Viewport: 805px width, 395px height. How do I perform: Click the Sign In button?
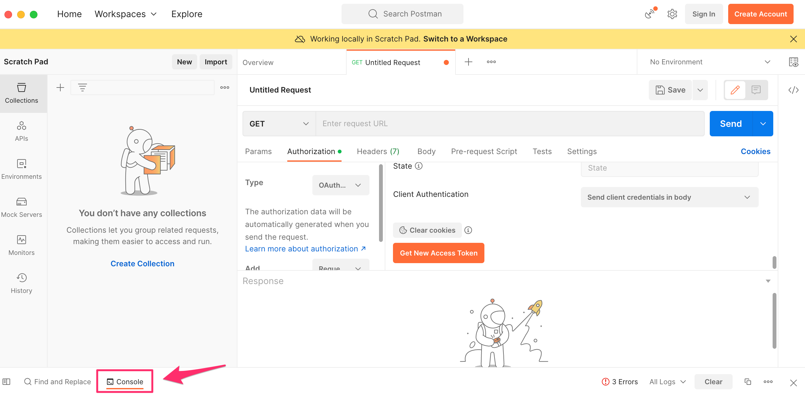click(704, 14)
